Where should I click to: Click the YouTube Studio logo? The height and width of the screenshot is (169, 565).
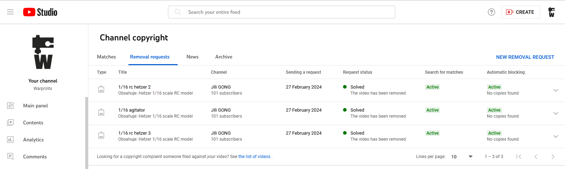point(40,12)
